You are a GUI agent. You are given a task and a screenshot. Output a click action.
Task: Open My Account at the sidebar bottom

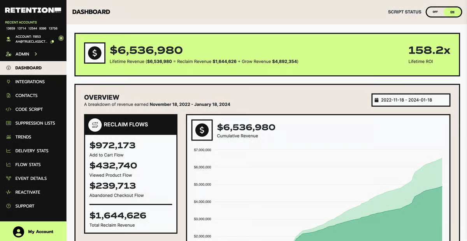33,232
